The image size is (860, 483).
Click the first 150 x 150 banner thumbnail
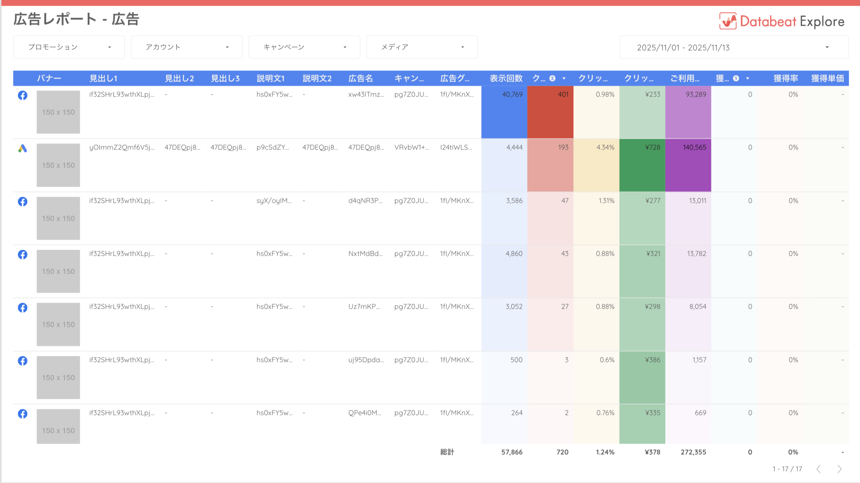(x=58, y=112)
